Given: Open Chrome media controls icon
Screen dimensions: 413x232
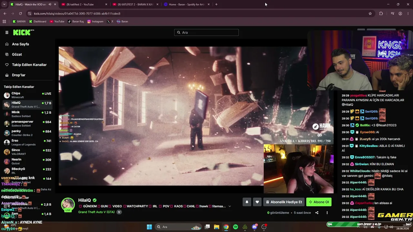Looking at the screenshot, I should click(x=392, y=14).
